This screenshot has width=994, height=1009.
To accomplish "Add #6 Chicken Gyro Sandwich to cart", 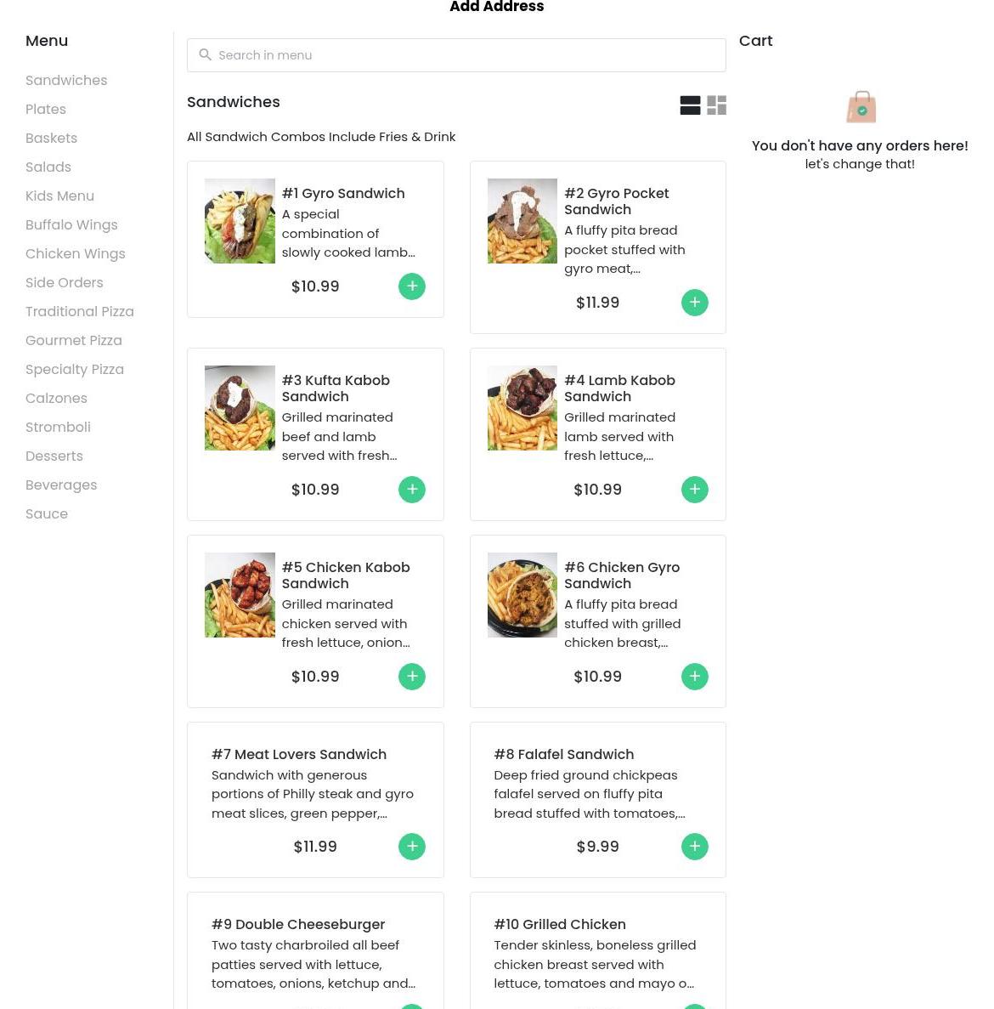I will coord(694,677).
